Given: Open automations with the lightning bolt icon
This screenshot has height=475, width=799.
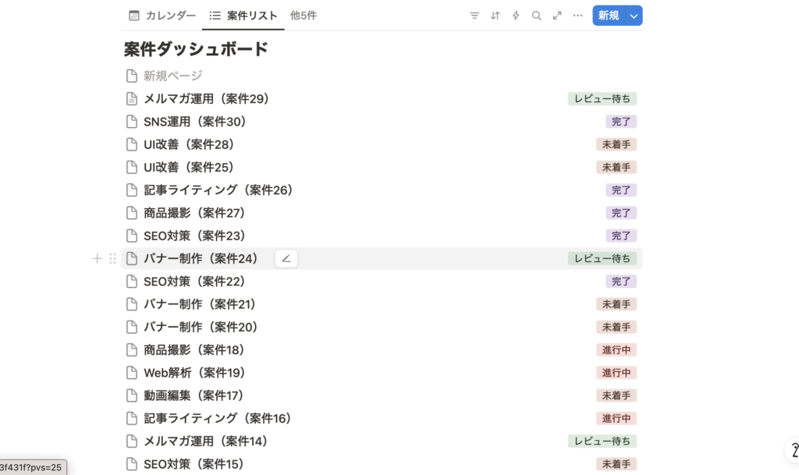Looking at the screenshot, I should click(x=516, y=16).
